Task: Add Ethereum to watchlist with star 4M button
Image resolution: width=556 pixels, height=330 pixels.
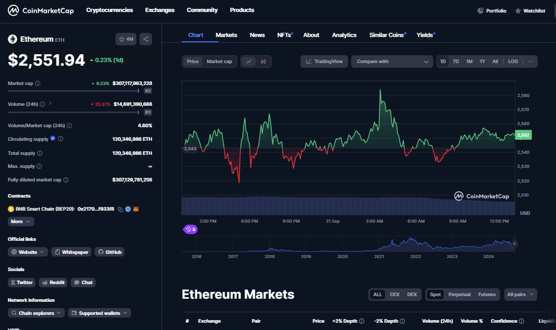Action: (126, 39)
